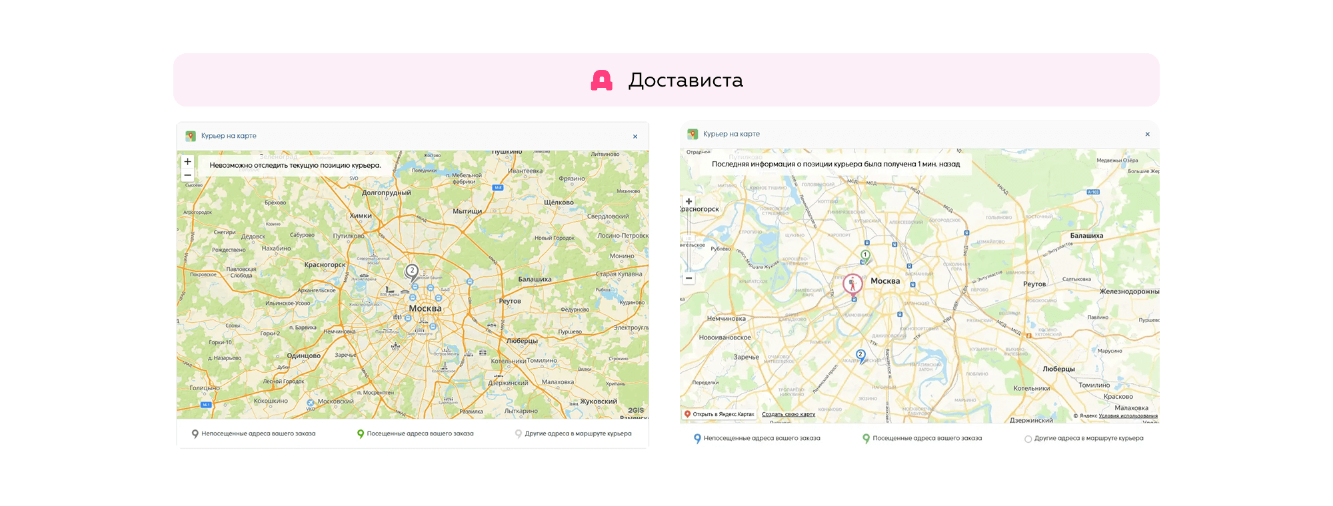Click the Люберцы label on left map
Viewport: 1333px width, 506px height.
(522, 341)
